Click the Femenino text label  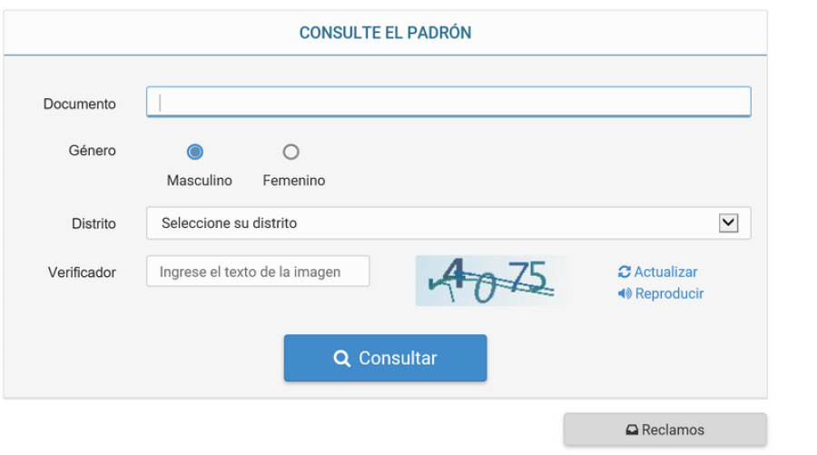point(293,181)
